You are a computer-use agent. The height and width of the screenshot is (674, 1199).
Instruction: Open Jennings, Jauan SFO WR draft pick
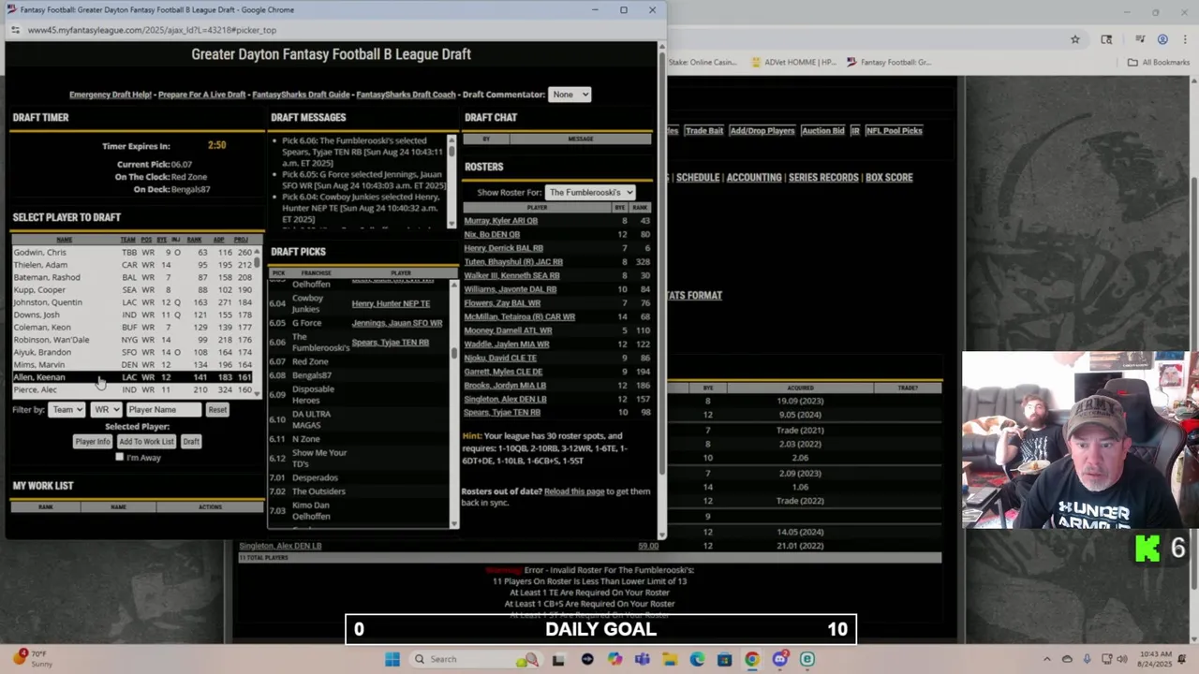tap(397, 323)
